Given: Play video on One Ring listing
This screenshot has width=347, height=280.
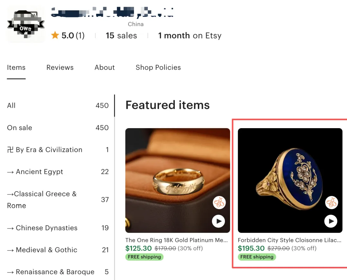Looking at the screenshot, I should (x=218, y=221).
